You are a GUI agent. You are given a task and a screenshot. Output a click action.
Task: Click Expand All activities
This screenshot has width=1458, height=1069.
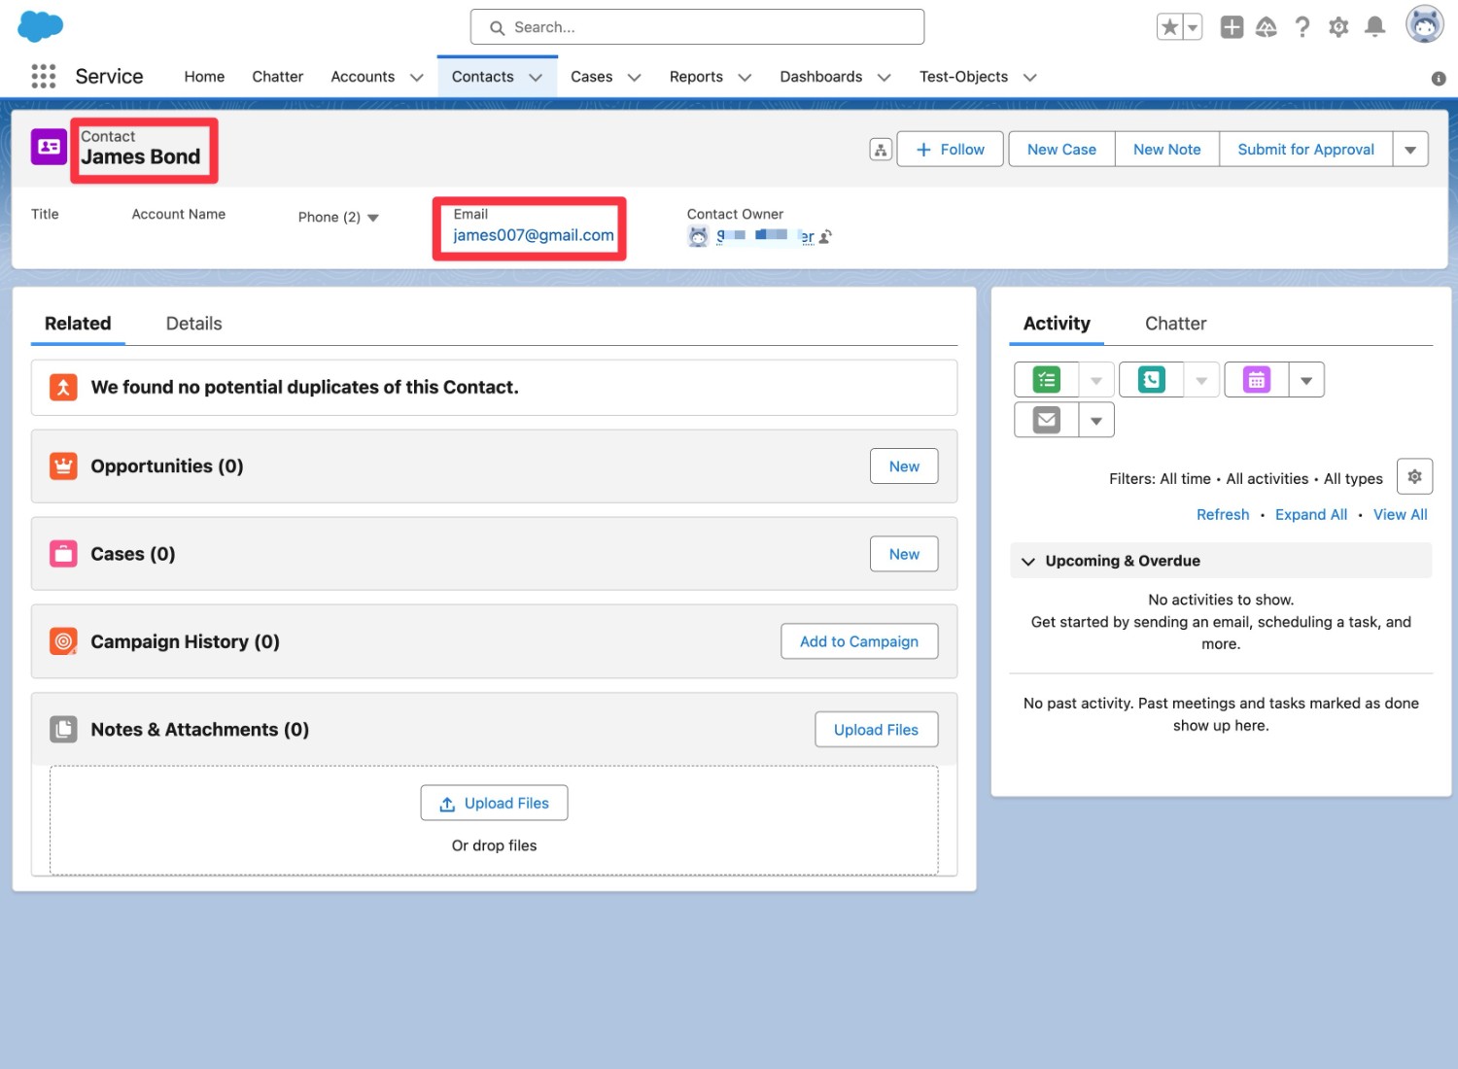(1311, 515)
